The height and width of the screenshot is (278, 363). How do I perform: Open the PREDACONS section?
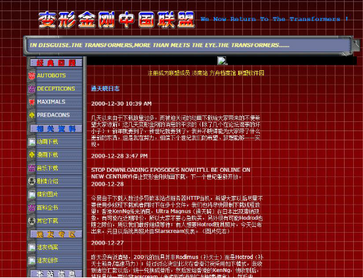coord(53,115)
